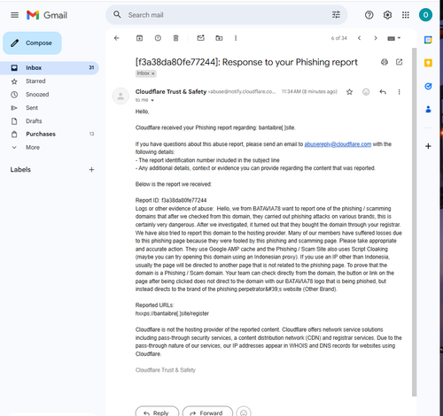
Task: Click the emoji button beside Forward
Action: 244,412
